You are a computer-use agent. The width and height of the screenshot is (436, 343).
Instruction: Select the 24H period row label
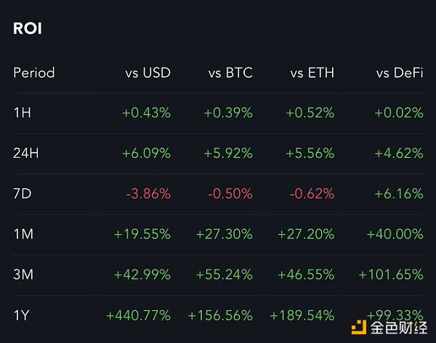(26, 153)
